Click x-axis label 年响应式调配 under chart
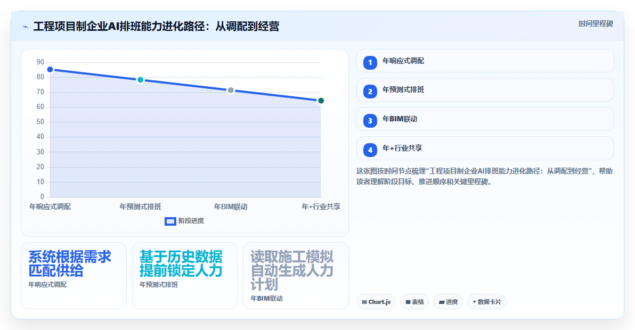 [50, 207]
